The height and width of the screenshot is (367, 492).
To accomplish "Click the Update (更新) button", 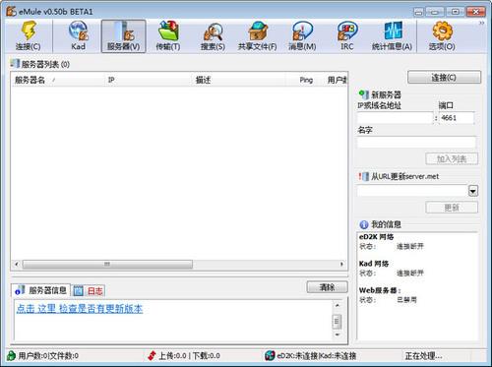I will point(452,208).
